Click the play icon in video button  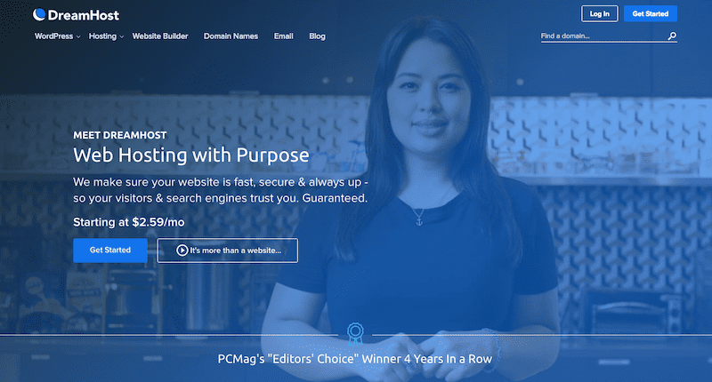tap(182, 251)
